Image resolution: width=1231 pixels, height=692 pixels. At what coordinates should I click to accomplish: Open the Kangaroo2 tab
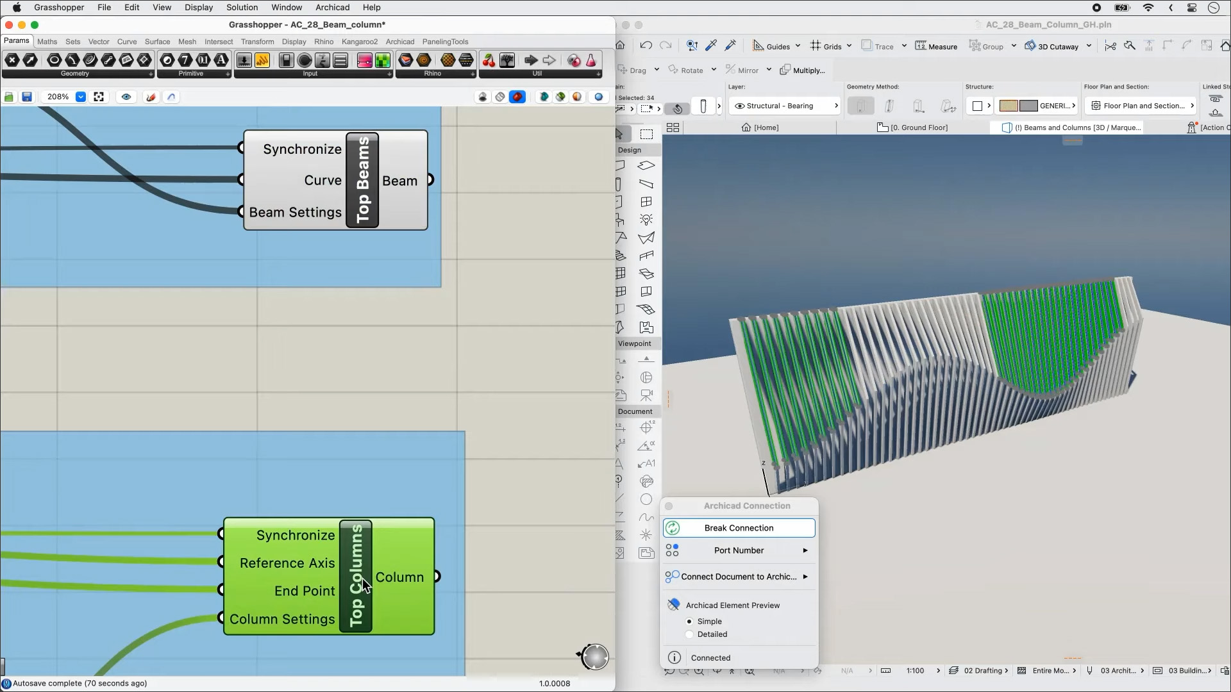[360, 42]
